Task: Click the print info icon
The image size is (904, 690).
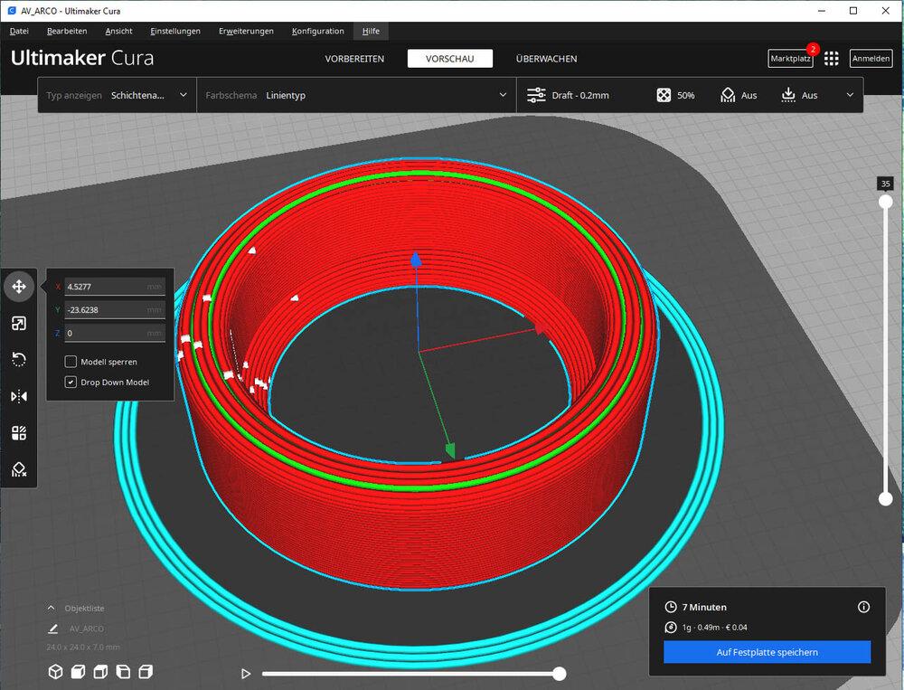Action: [x=863, y=607]
